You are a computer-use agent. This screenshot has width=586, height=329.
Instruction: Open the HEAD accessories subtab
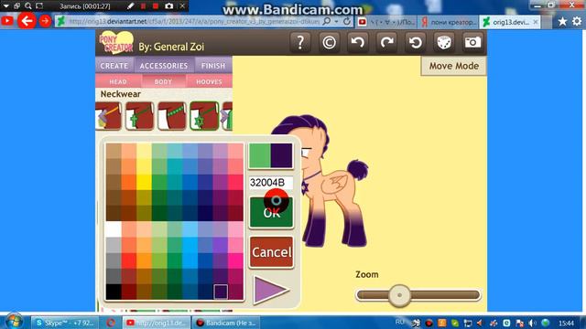pyautogui.click(x=118, y=81)
